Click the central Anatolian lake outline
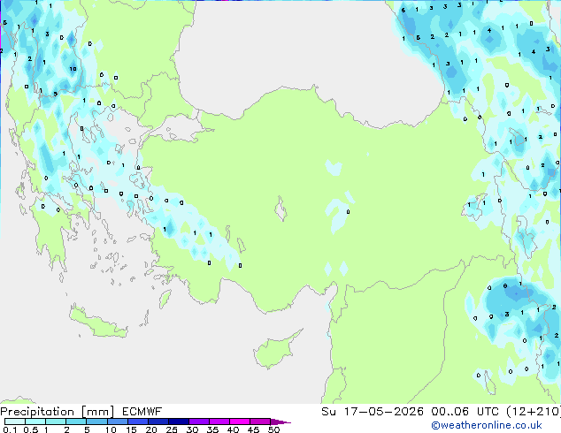 [280, 209]
